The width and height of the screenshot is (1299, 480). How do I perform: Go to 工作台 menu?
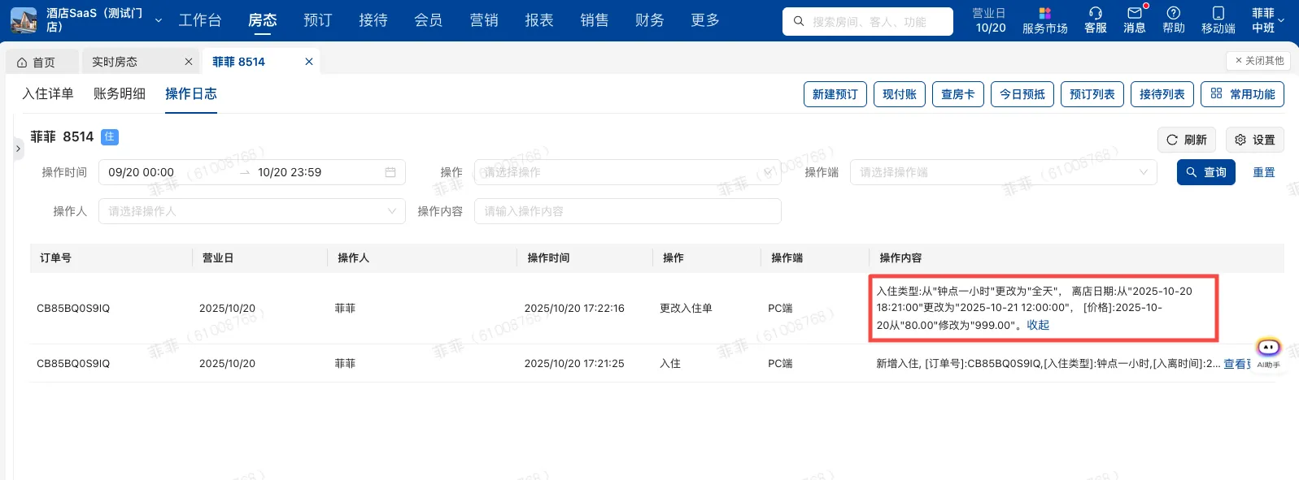(200, 20)
